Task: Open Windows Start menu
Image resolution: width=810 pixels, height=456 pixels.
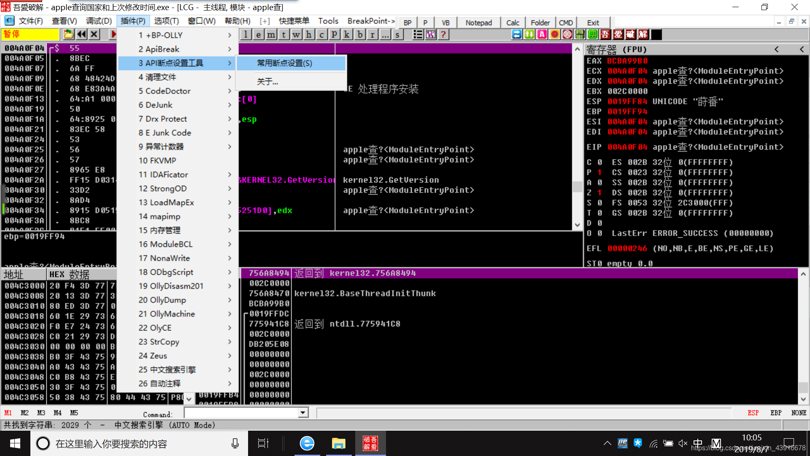Action: pyautogui.click(x=15, y=443)
